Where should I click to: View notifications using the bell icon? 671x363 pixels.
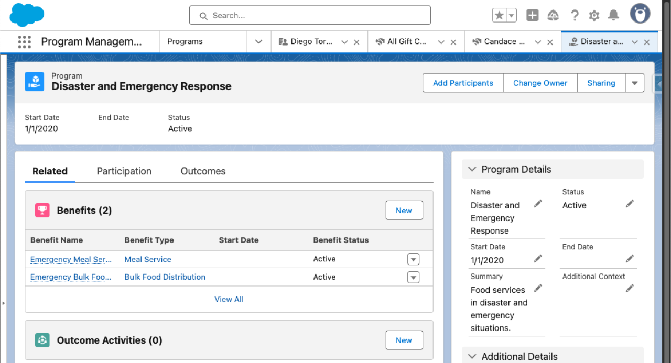613,15
